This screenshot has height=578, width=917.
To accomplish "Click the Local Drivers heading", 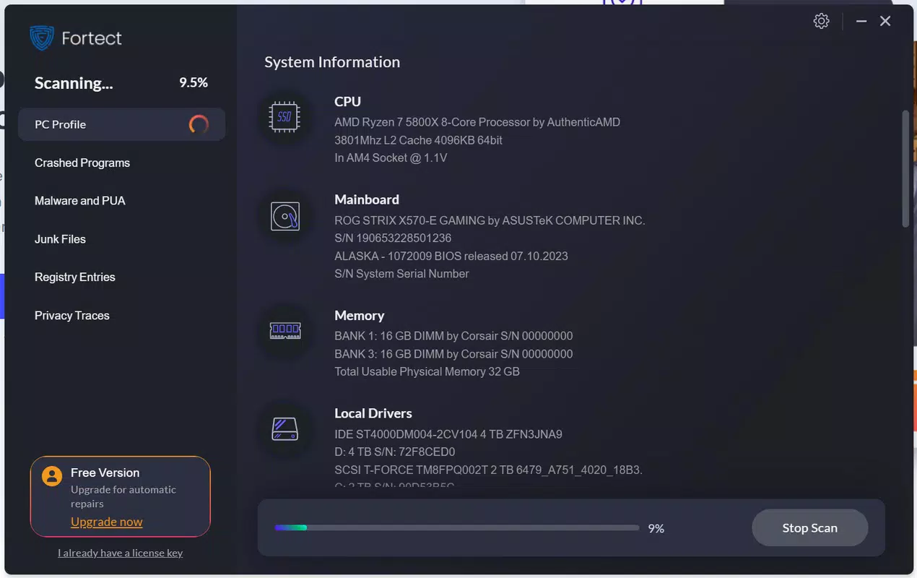I will coord(373,413).
